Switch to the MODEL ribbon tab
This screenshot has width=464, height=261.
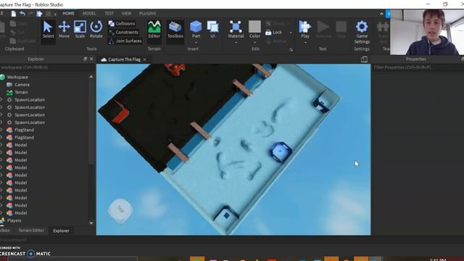(89, 14)
